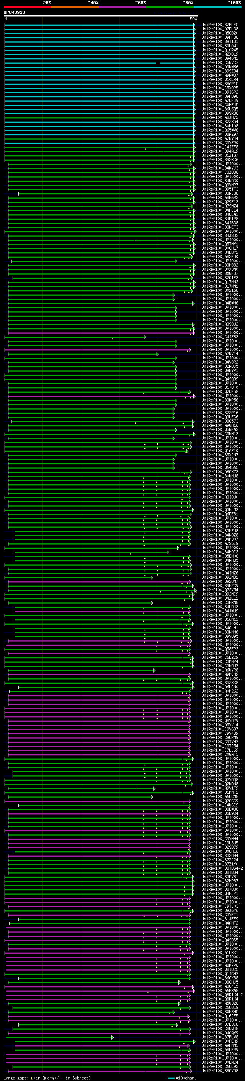The width and height of the screenshot is (245, 1081).
Task: Select the last hit UniRef100_B8CY58
Action: pos(220,1071)
